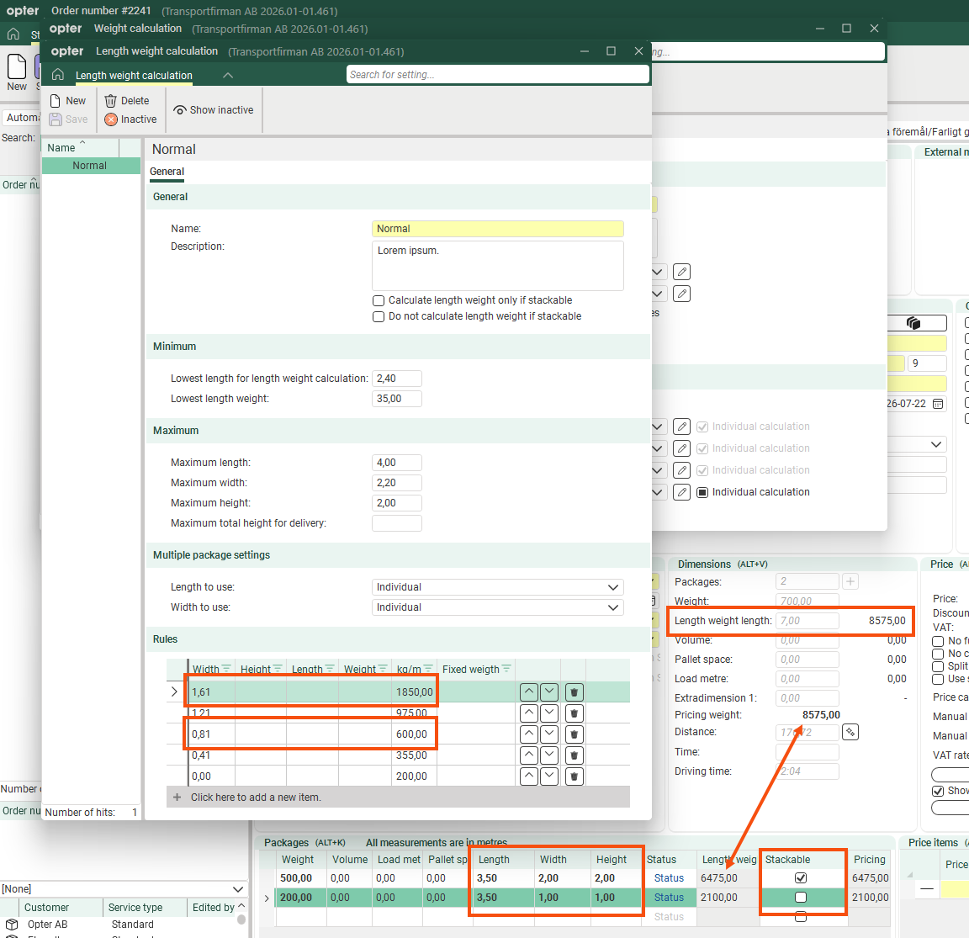Enable Calculate length weight only if stackable
The width and height of the screenshot is (969, 938).
(x=379, y=300)
